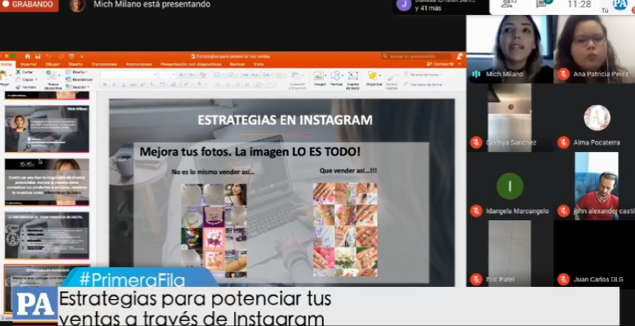Screen dimensions: 635x326
Task: Click the Convertir a SmartArt button
Action: point(297,80)
